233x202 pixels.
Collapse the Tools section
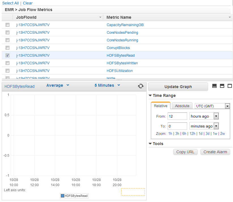coord(150,144)
